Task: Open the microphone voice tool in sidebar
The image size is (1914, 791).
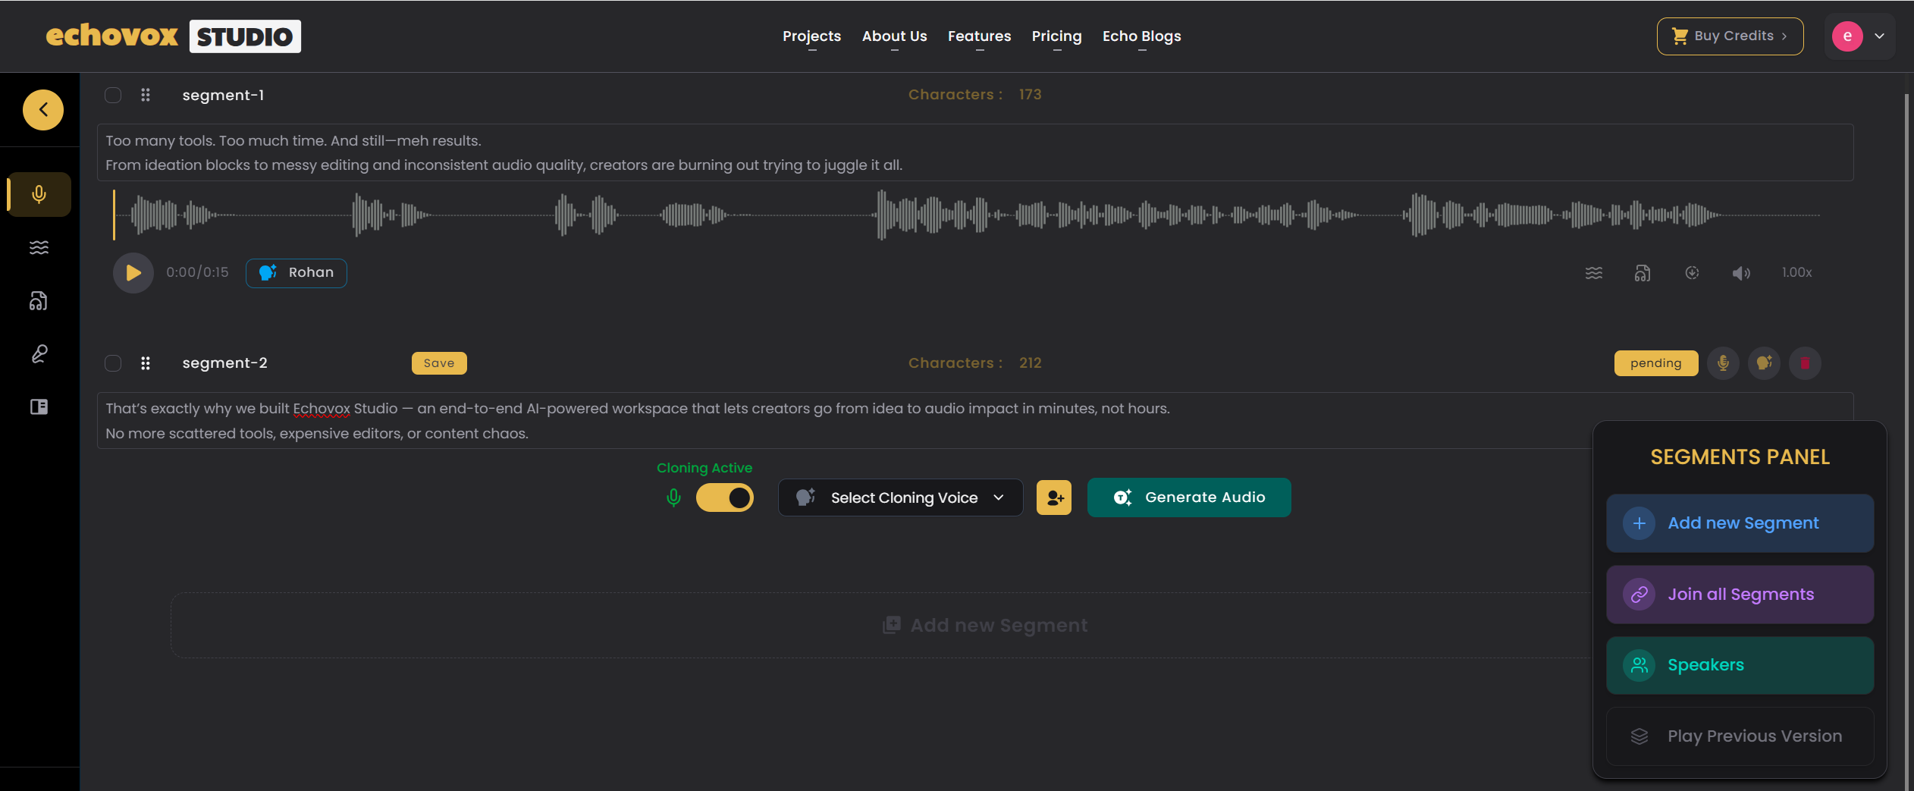Action: pos(39,195)
